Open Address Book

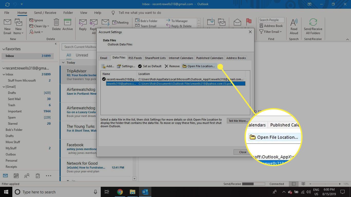click(271, 26)
